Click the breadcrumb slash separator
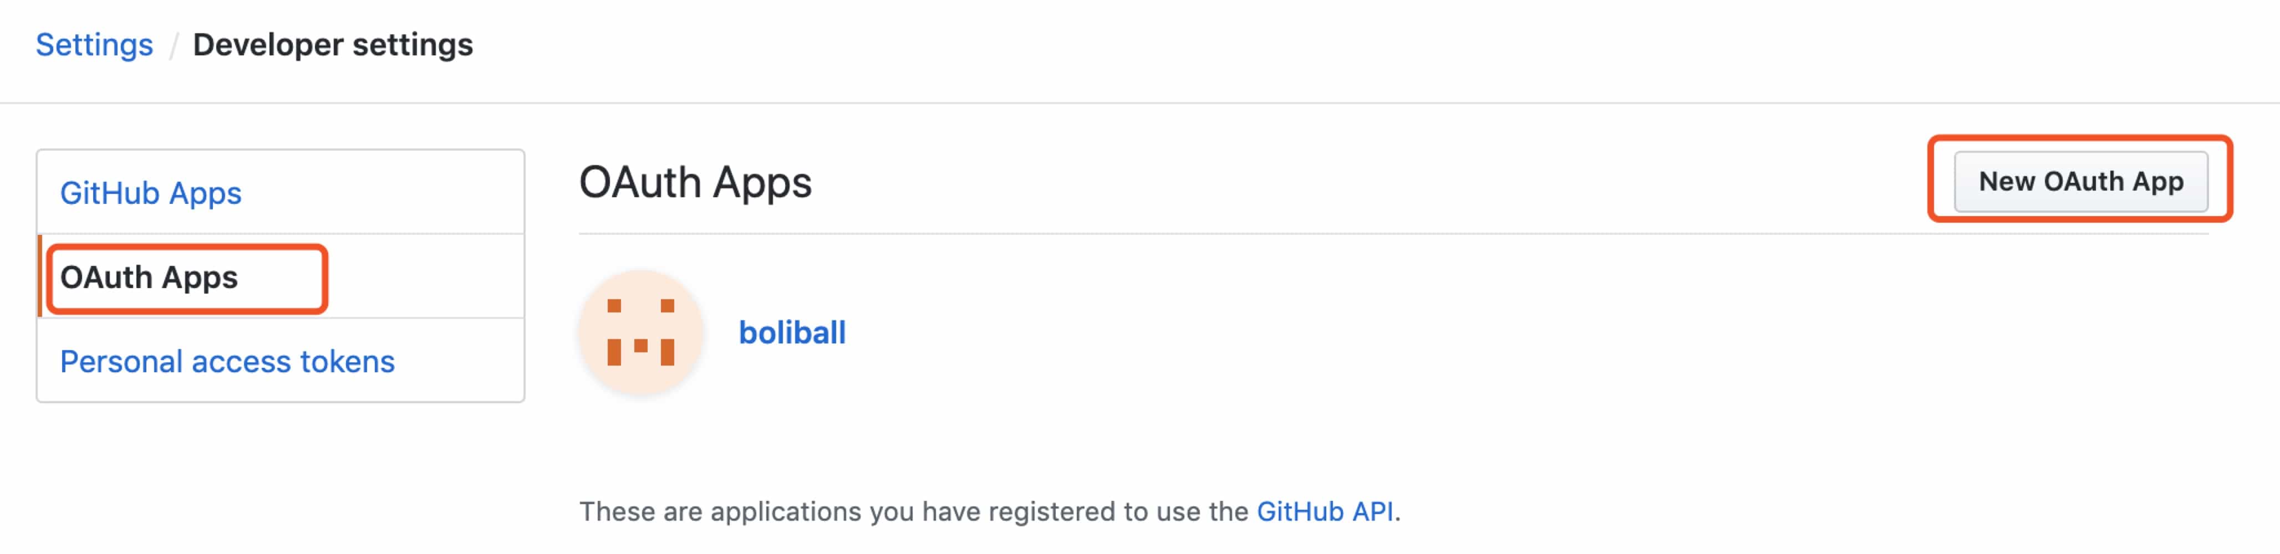The height and width of the screenshot is (554, 2280). [174, 45]
